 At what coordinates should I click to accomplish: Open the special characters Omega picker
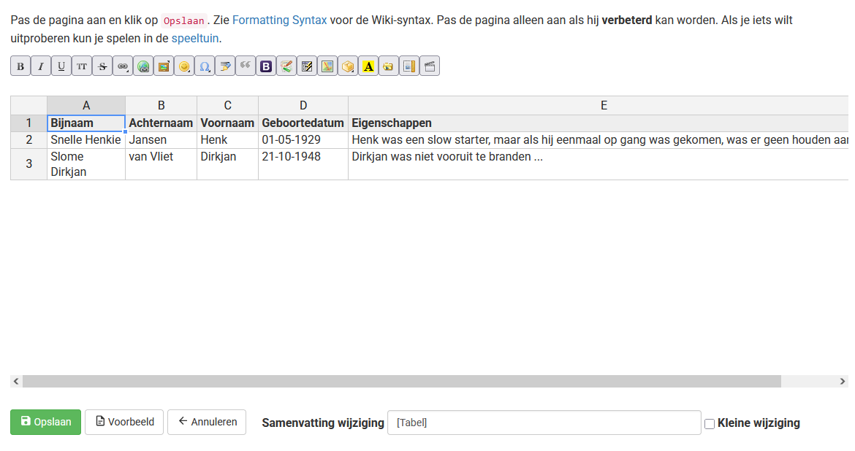(x=205, y=66)
